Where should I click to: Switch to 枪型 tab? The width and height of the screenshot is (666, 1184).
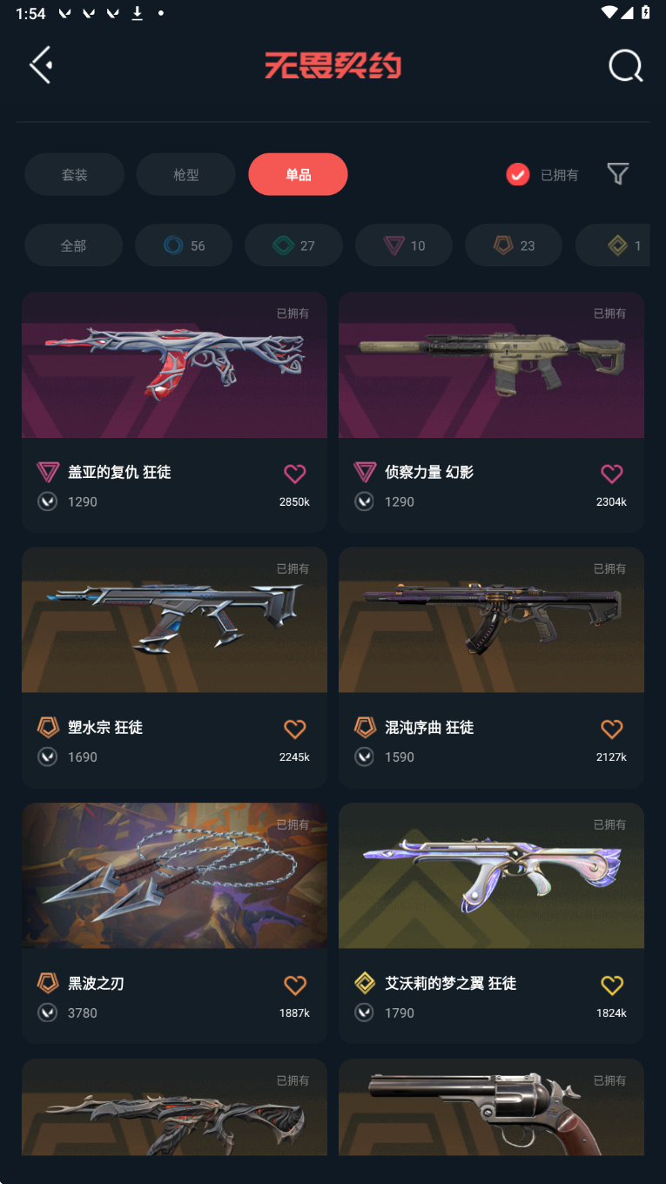(x=185, y=175)
